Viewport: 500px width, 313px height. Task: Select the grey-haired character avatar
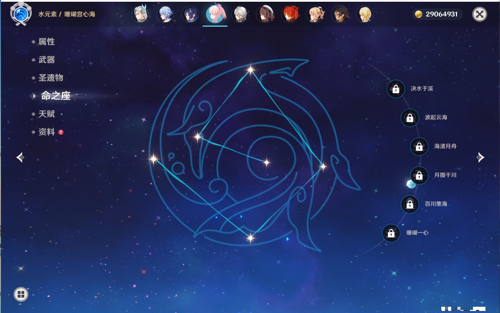240,14
